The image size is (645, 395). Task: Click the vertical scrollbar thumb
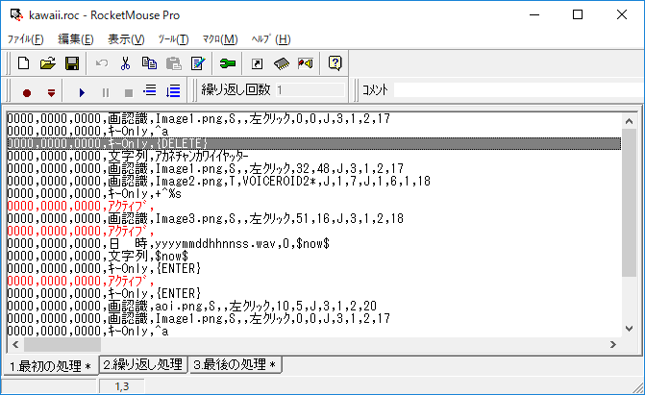(x=629, y=203)
